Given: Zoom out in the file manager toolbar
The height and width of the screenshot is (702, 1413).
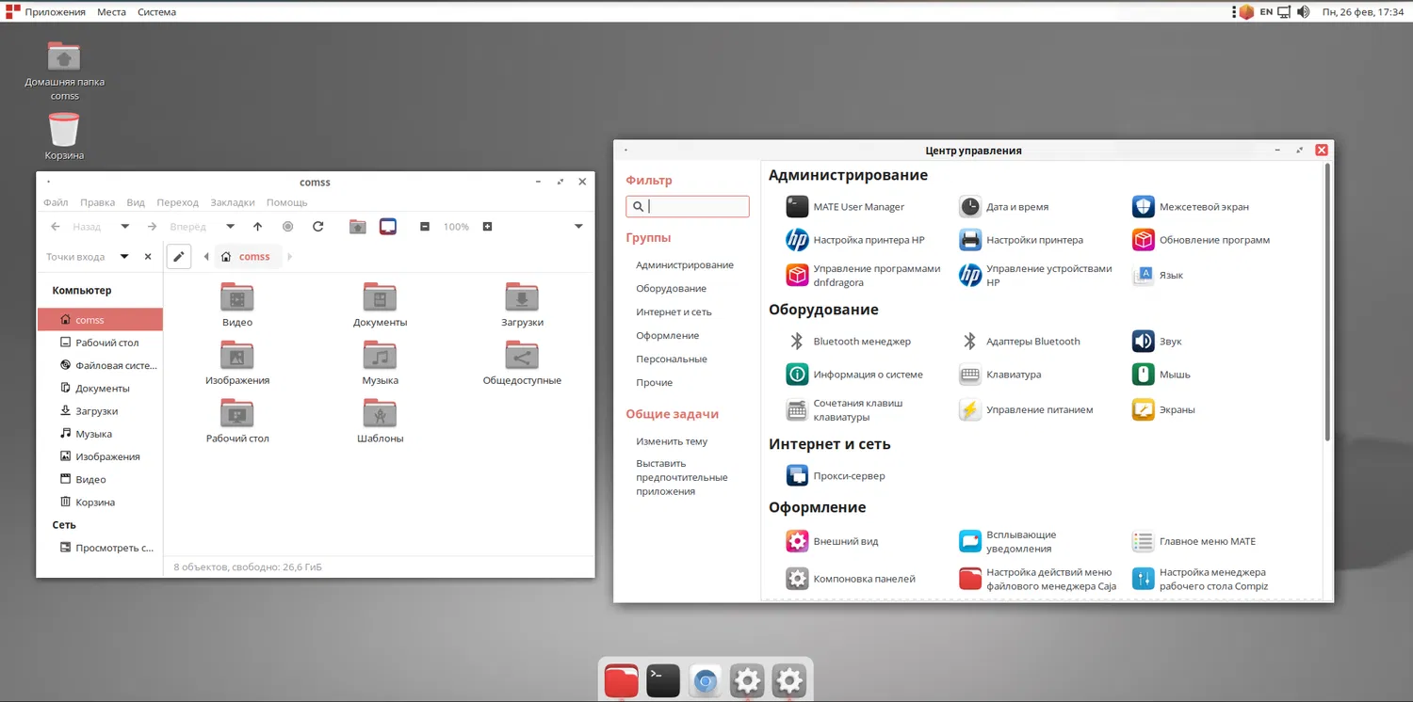Looking at the screenshot, I should (x=425, y=227).
